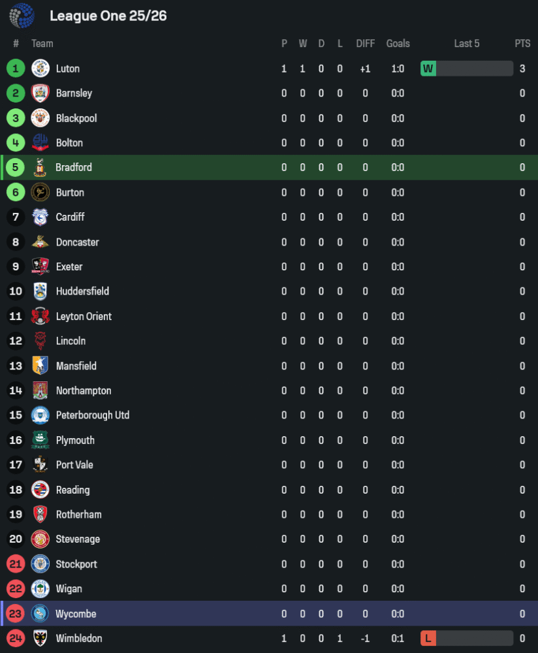Click the Goals column header
538x653 pixels.
click(x=398, y=44)
